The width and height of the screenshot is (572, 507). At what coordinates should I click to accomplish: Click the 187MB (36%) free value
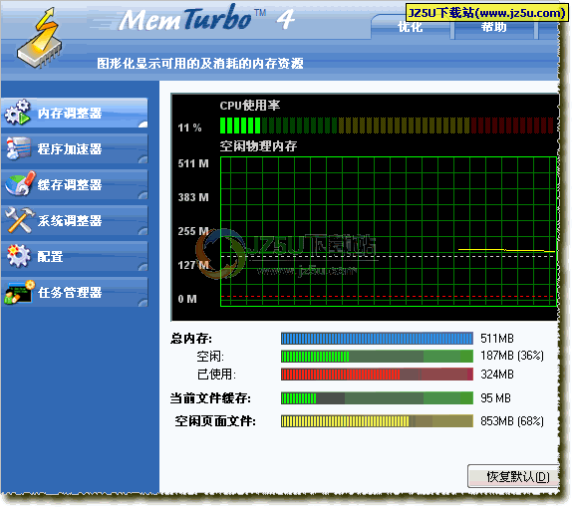click(512, 356)
